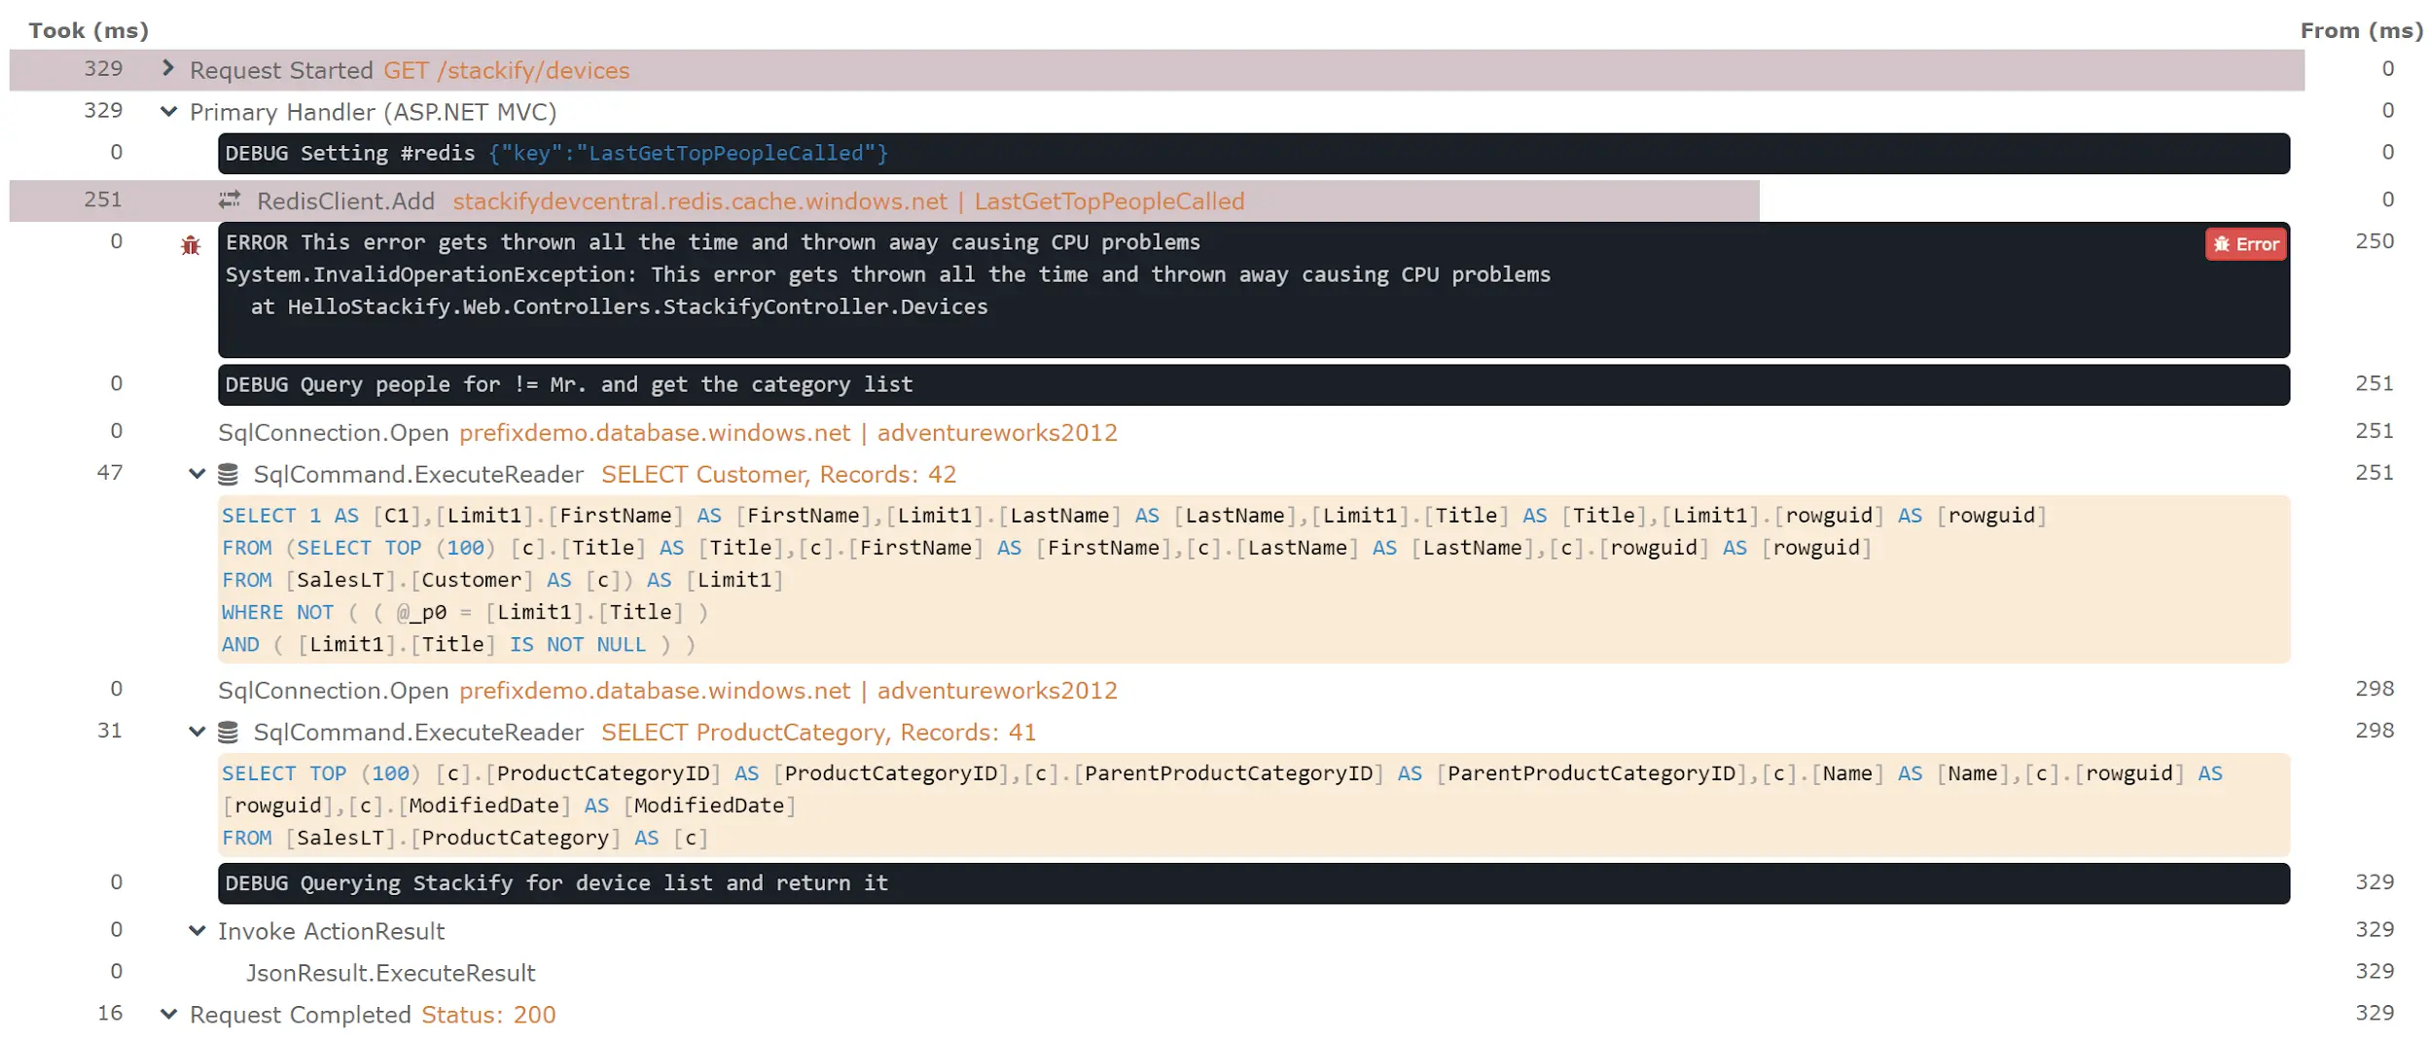Viewport: 2432px width, 1042px height.
Task: Select the JsonResult.ExecuteResult row
Action: (x=390, y=973)
